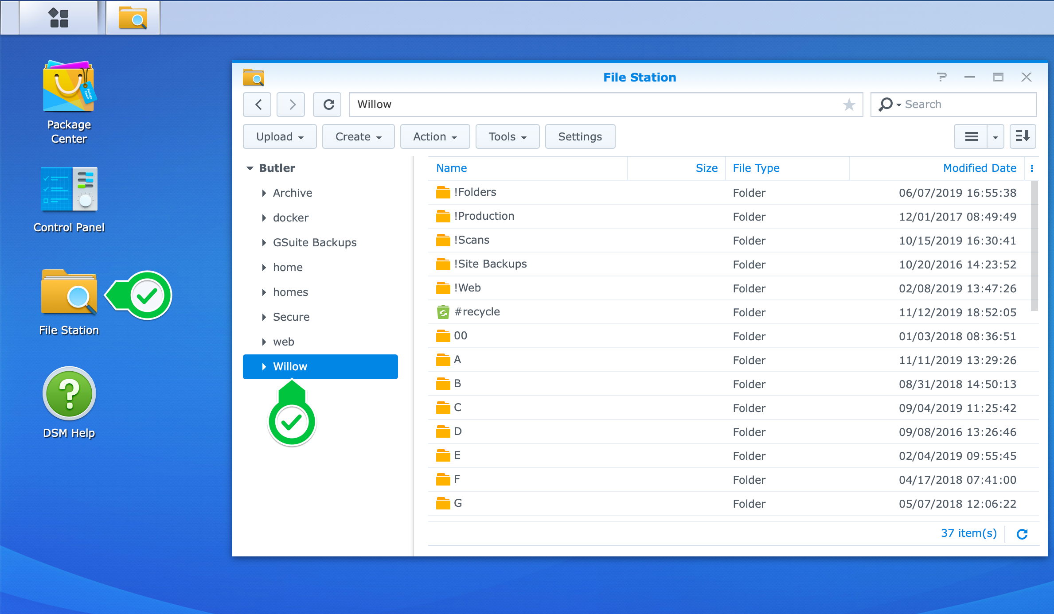
Task: Collapse the Butler root tree node
Action: click(250, 168)
